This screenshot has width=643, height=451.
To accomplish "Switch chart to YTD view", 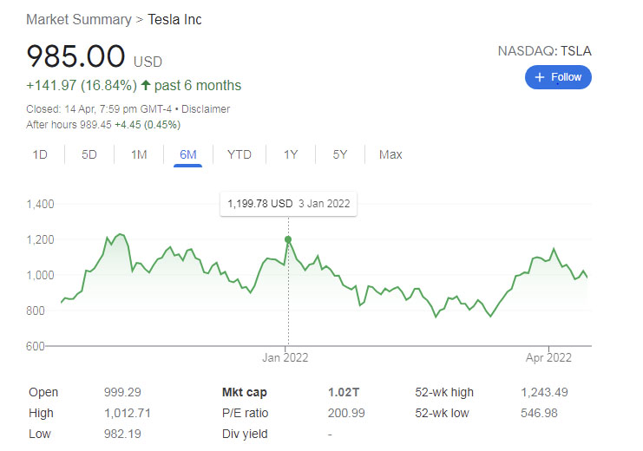I will [239, 154].
